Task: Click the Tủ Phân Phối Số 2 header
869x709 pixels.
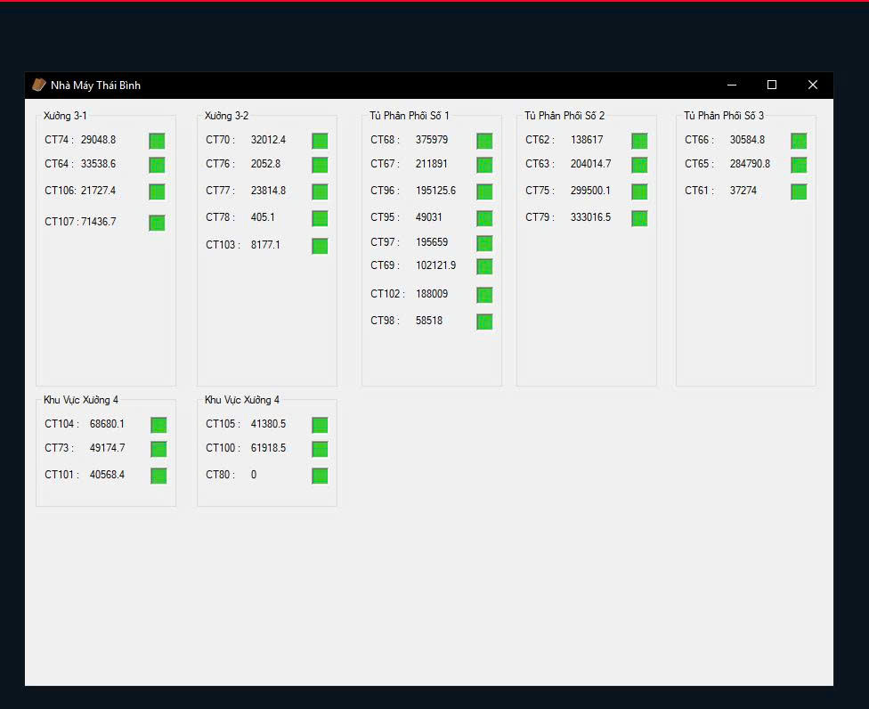Action: (x=564, y=116)
